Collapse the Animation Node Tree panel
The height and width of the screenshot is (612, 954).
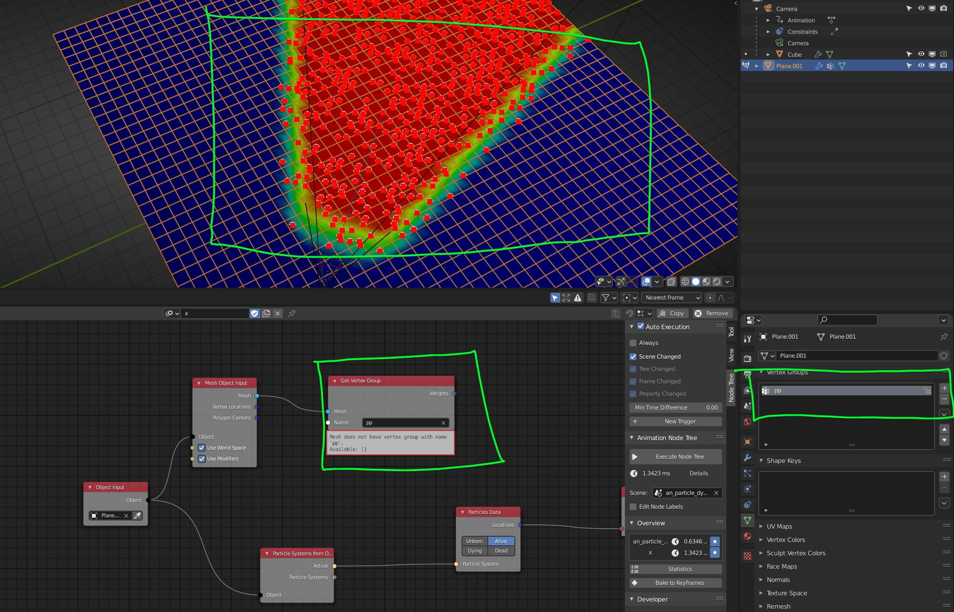click(x=632, y=438)
